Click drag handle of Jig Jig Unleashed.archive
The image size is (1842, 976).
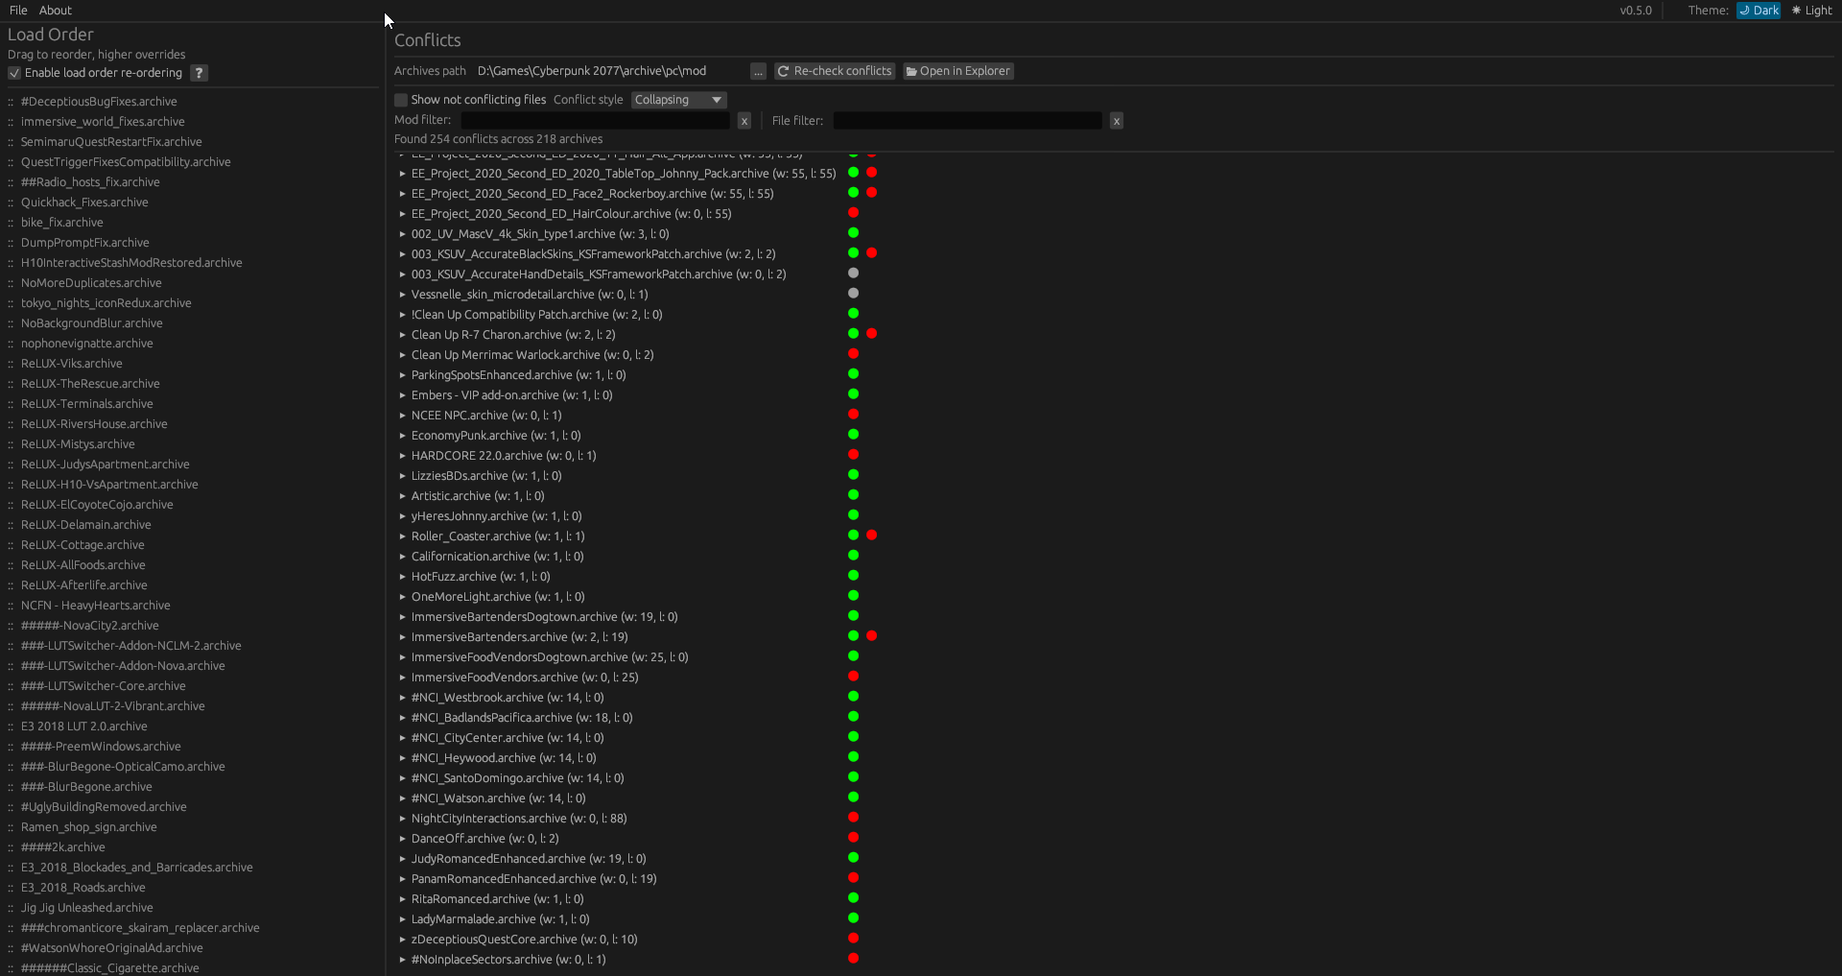click(11, 908)
